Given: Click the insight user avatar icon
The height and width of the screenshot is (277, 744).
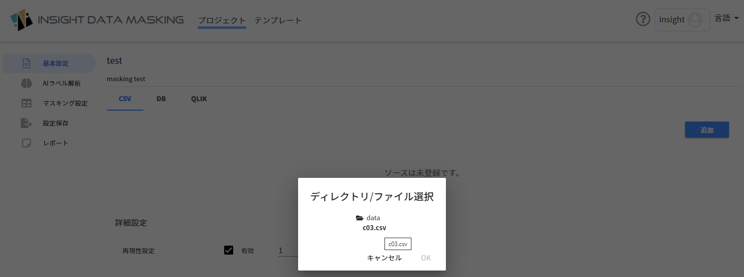Looking at the screenshot, I should pos(695,20).
